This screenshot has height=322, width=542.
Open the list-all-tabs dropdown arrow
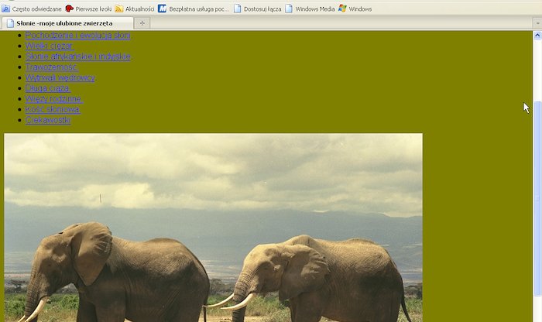537,23
